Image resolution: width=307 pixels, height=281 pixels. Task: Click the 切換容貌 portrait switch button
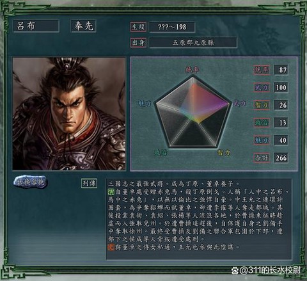(30, 182)
